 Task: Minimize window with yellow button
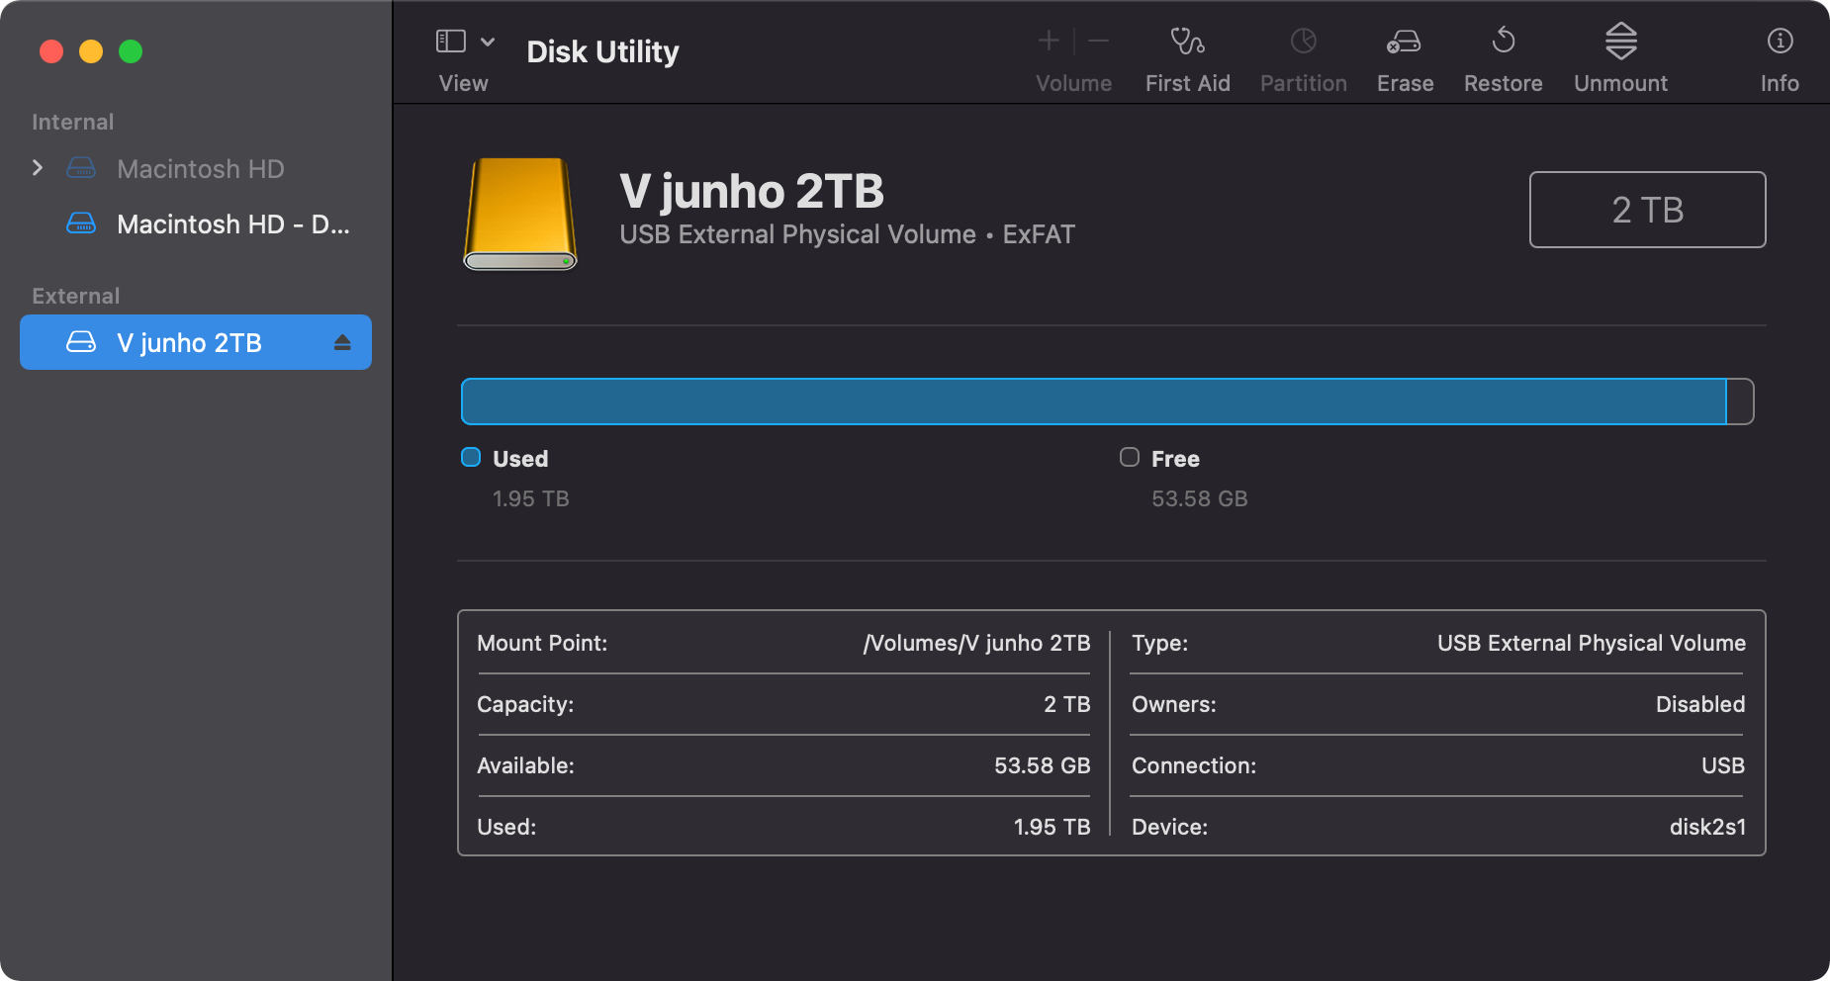point(91,51)
